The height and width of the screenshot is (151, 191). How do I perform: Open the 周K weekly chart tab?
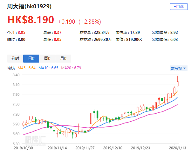coord(47,58)
